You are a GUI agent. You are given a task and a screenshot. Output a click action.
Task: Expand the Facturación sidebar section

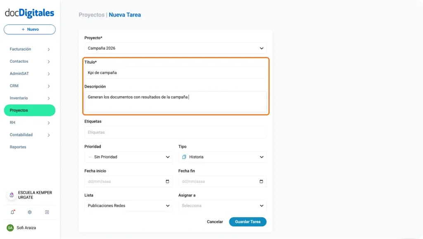click(x=21, y=49)
